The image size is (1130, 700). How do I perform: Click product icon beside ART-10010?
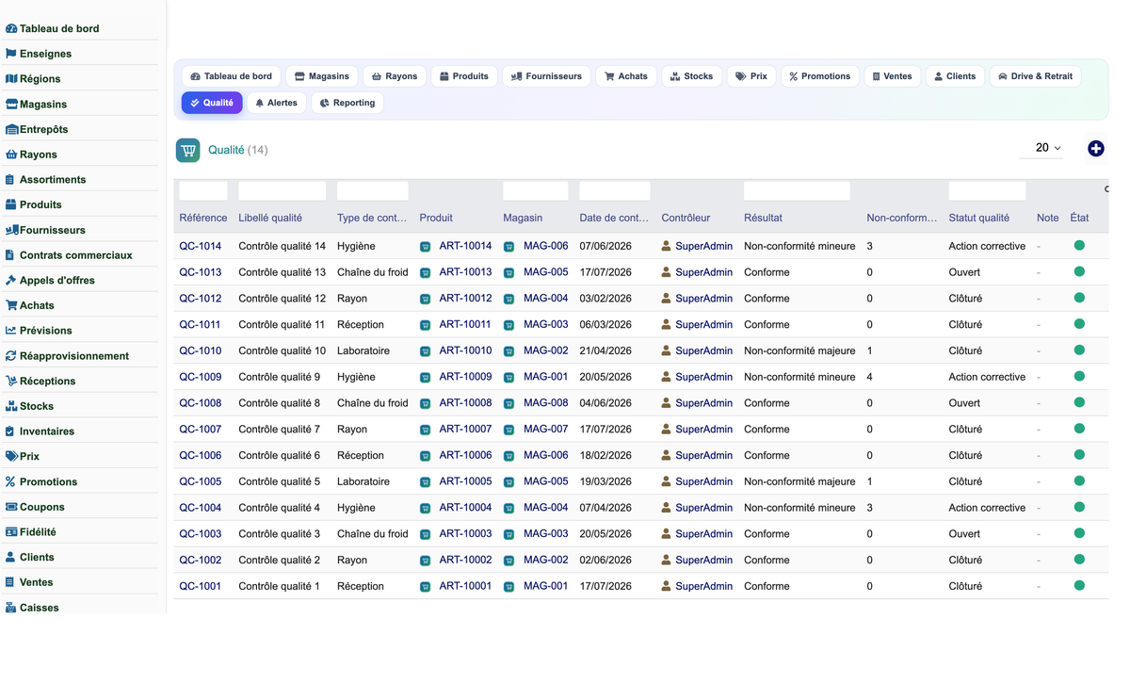[x=426, y=351]
